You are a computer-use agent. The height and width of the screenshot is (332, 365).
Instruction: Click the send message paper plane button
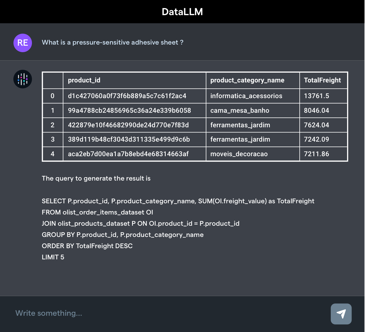[341, 314]
